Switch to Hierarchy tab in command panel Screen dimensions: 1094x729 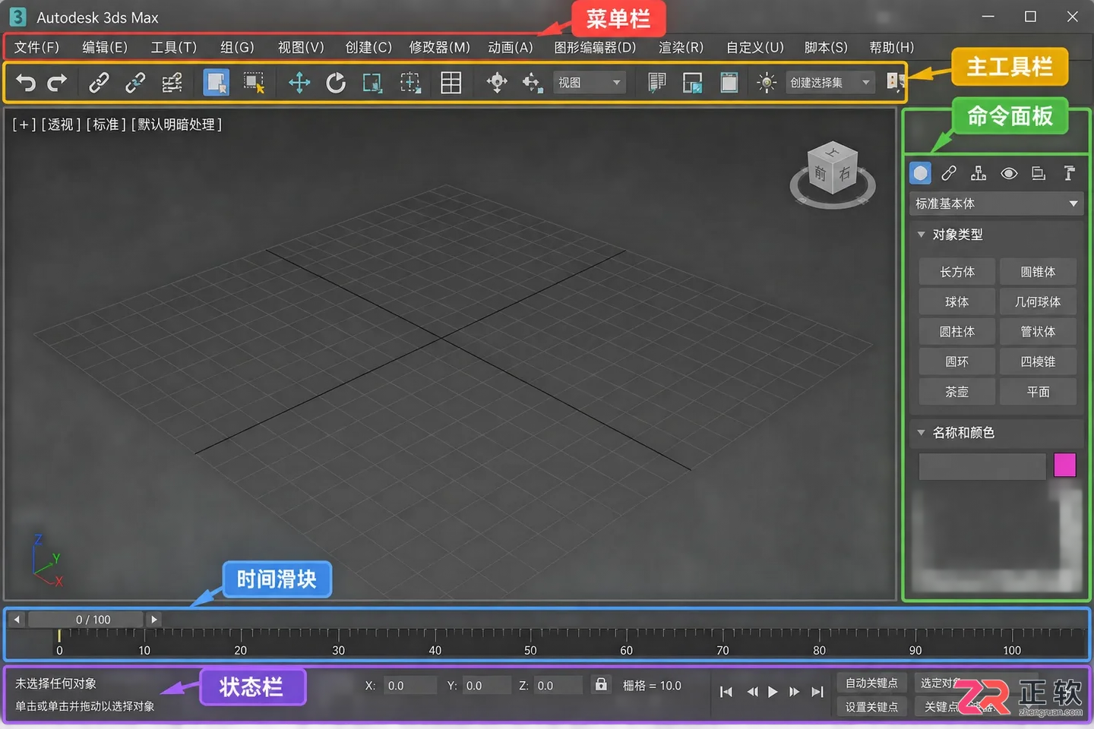point(979,173)
